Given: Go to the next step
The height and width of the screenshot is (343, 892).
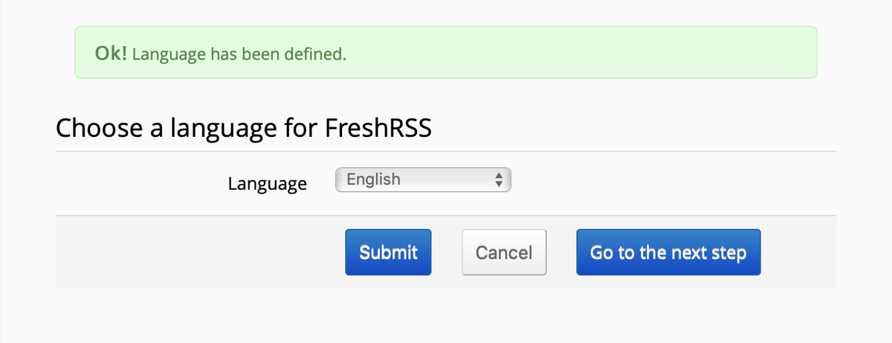Looking at the screenshot, I should (x=668, y=252).
